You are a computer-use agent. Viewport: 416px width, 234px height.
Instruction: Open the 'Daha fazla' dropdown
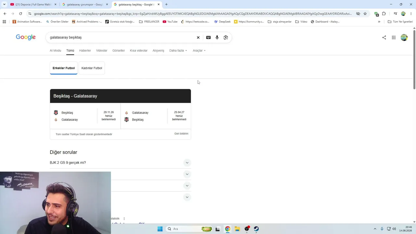point(178,50)
